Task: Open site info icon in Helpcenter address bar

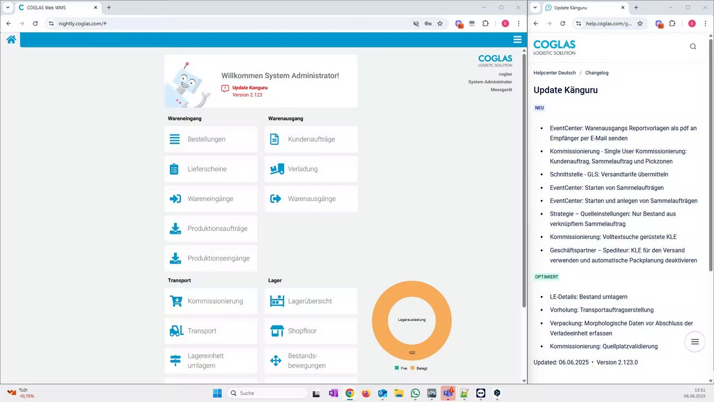Action: click(x=578, y=23)
